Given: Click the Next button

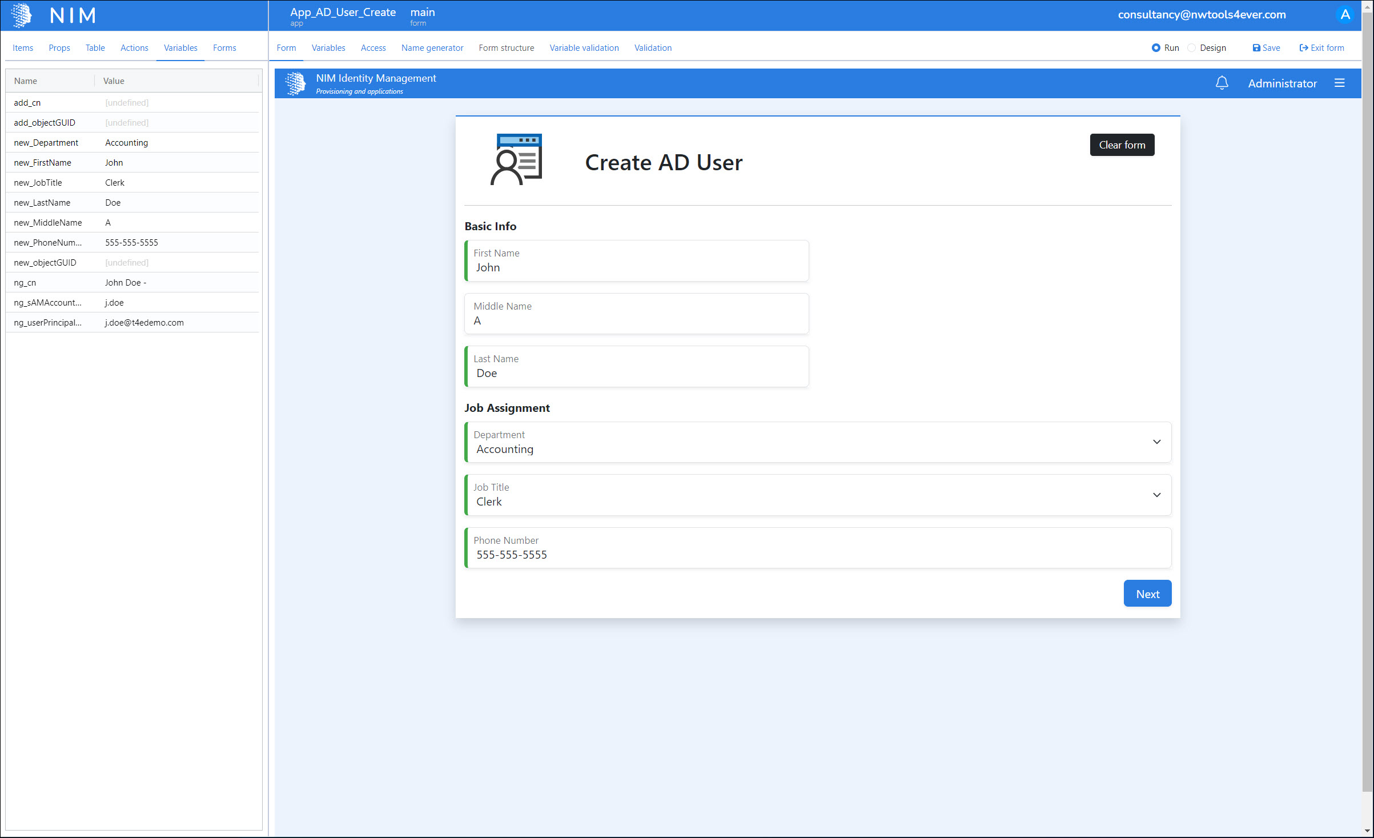Looking at the screenshot, I should click(1147, 594).
